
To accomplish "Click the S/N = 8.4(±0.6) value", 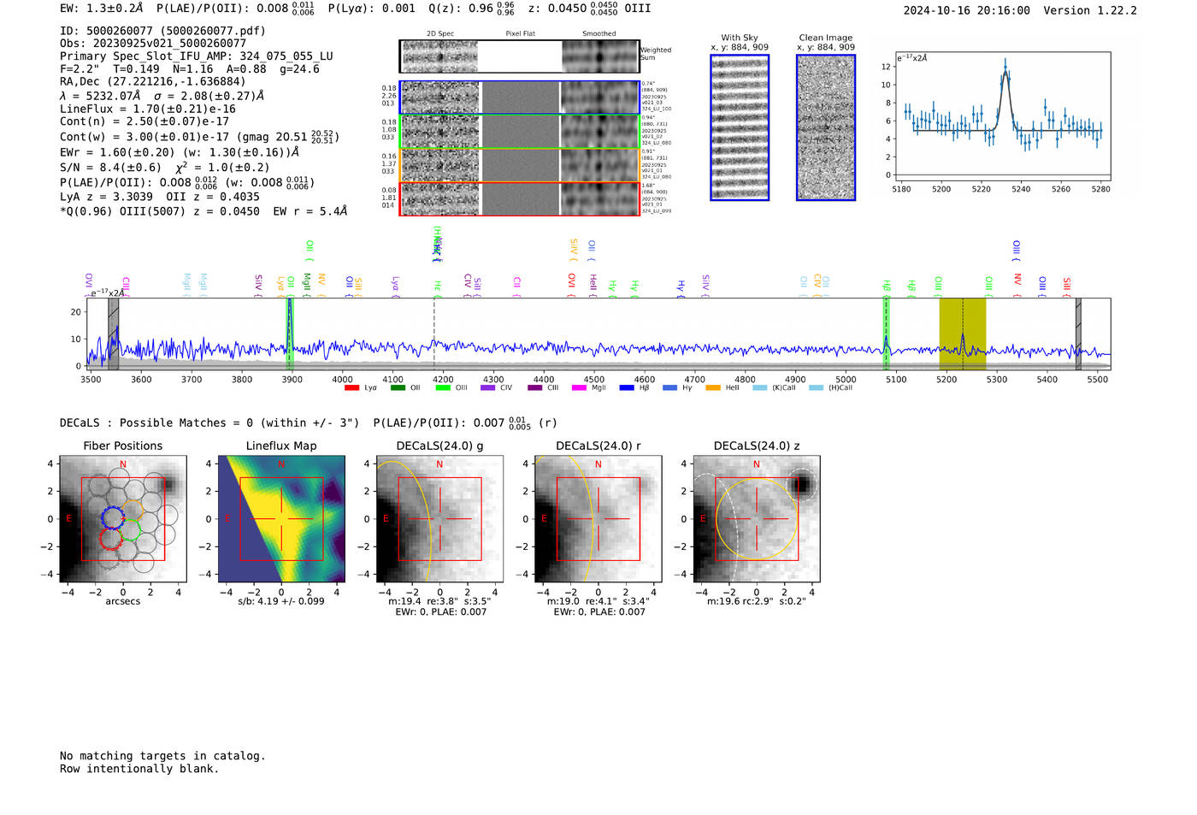I will (110, 168).
